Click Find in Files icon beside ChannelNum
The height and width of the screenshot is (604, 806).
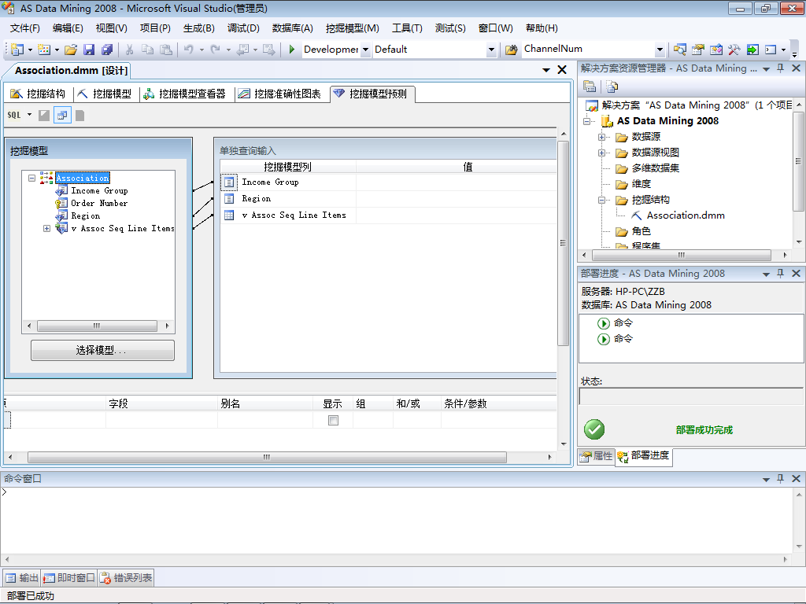tap(511, 50)
